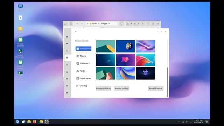Select the Background tab
The width and height of the screenshot is (224, 126).
coord(83,49)
